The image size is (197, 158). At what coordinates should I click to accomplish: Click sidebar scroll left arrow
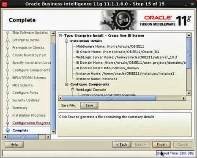click(5, 137)
